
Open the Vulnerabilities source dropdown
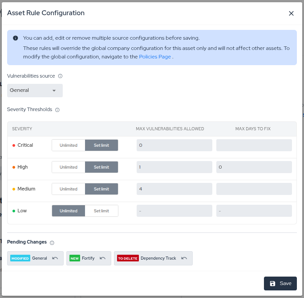[x=35, y=91]
